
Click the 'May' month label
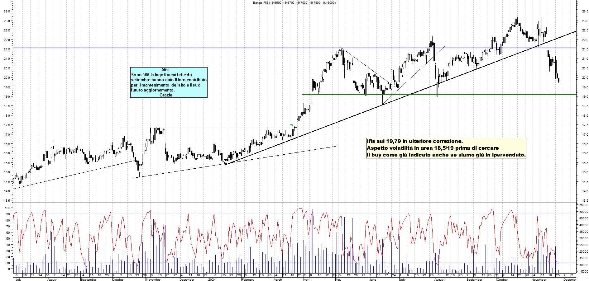click(x=338, y=279)
